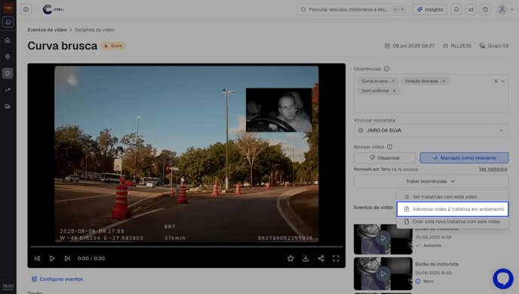Focus the vehicle and driver search field

352,9
